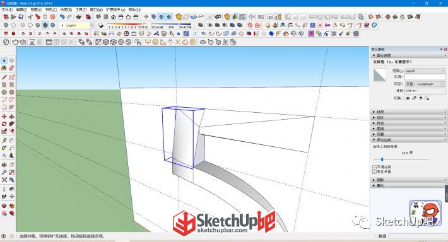
Task: Open the Tools (T) menu
Action: click(81, 9)
